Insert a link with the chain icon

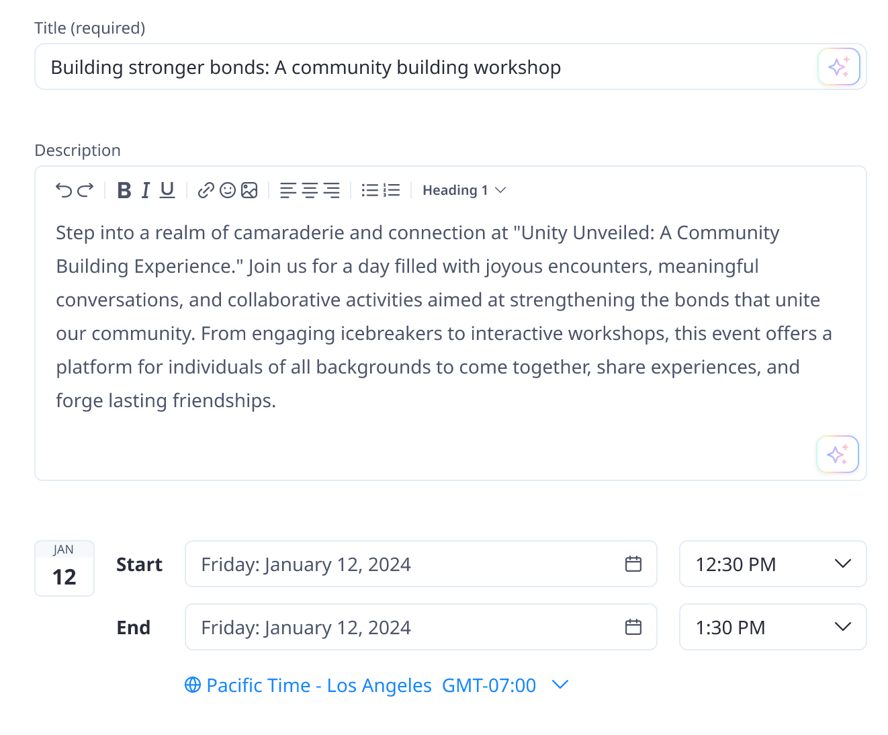pos(206,191)
